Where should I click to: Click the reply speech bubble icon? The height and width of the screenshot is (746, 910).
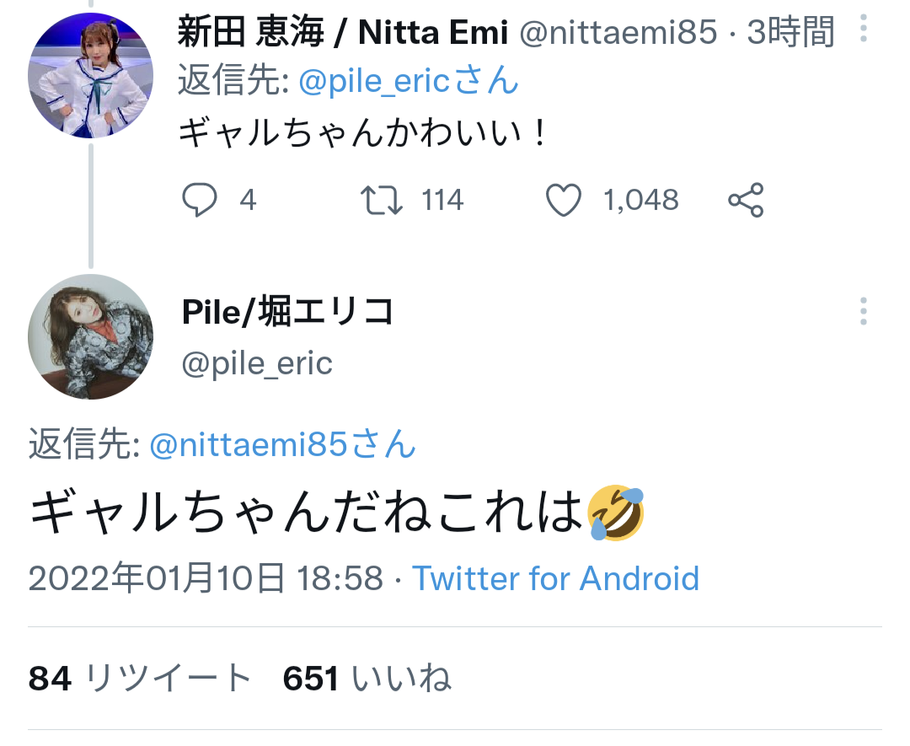[x=199, y=200]
